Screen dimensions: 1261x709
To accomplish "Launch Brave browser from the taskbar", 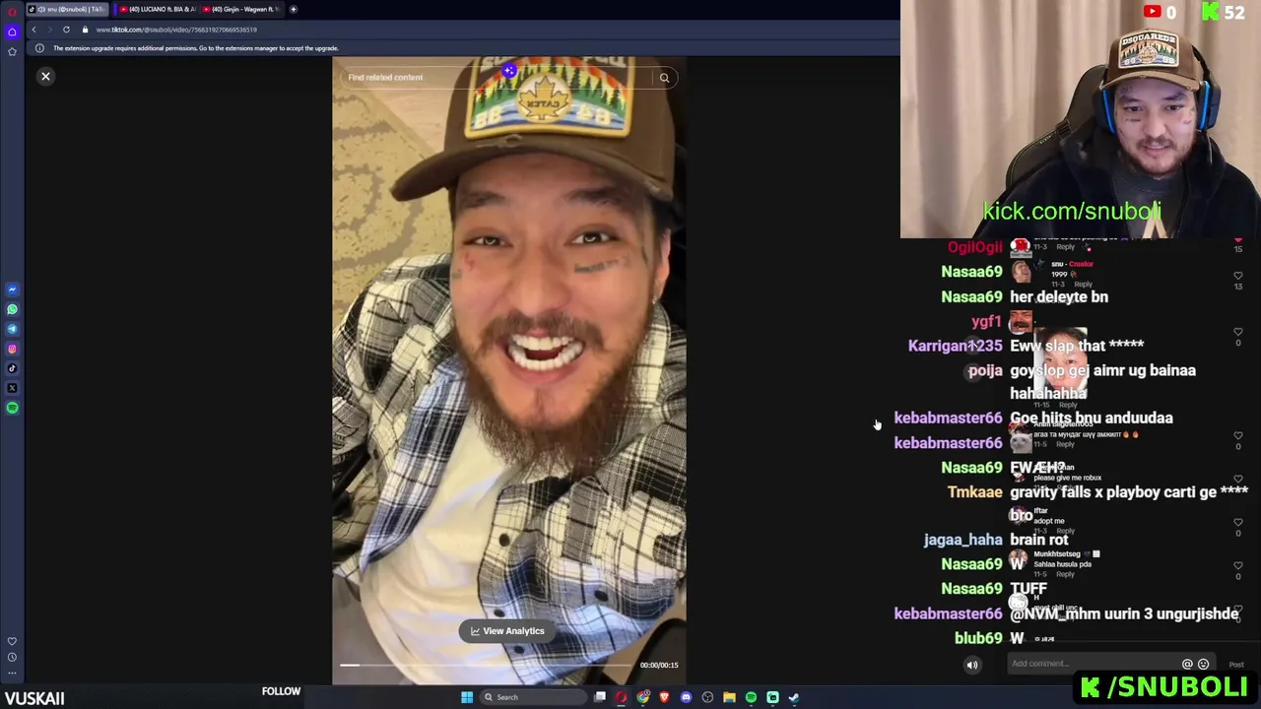I will pos(664,697).
